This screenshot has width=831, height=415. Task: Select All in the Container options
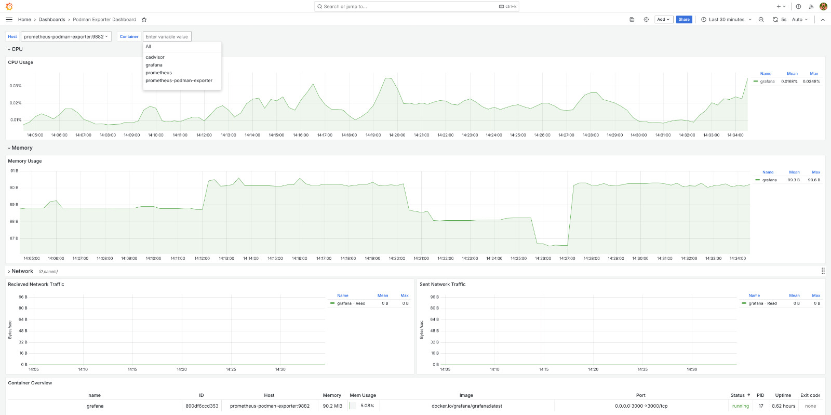tap(182, 47)
